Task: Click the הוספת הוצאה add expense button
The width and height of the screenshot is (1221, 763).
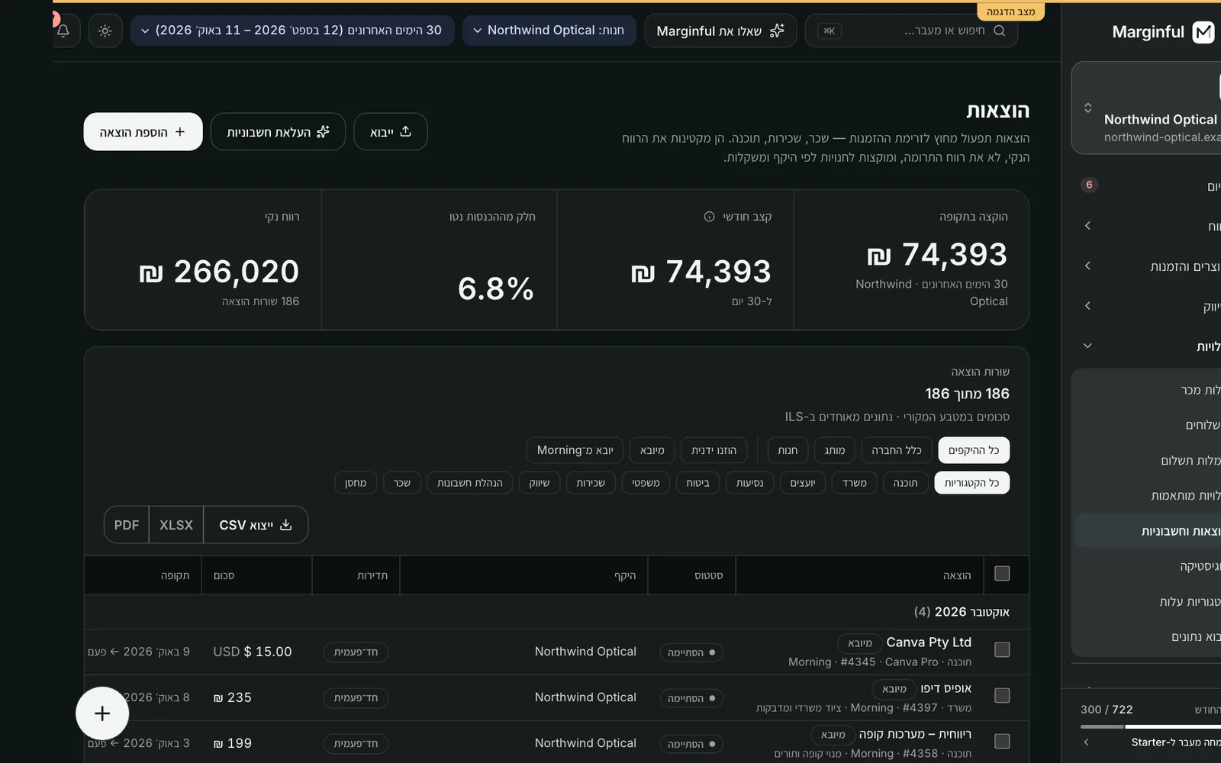Action: coord(143,132)
